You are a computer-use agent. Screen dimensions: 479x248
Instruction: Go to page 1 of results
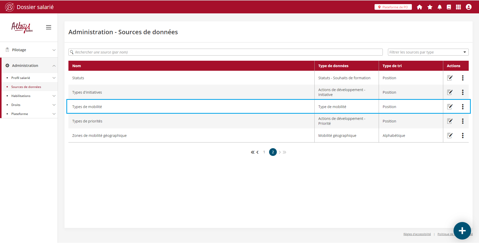click(x=264, y=152)
